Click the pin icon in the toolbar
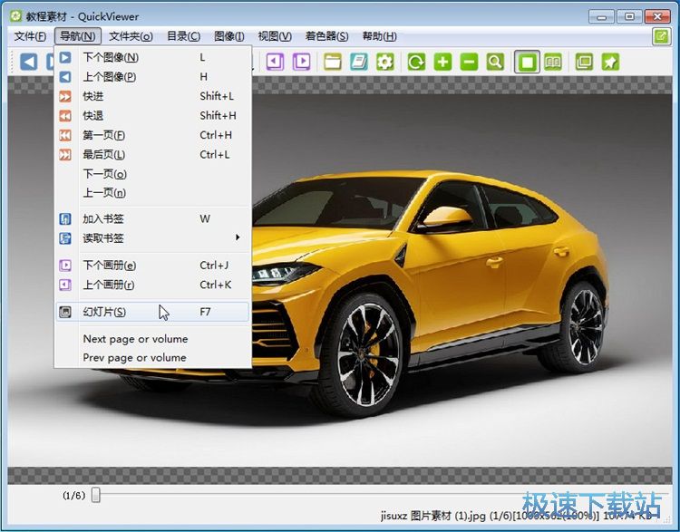 pos(610,62)
